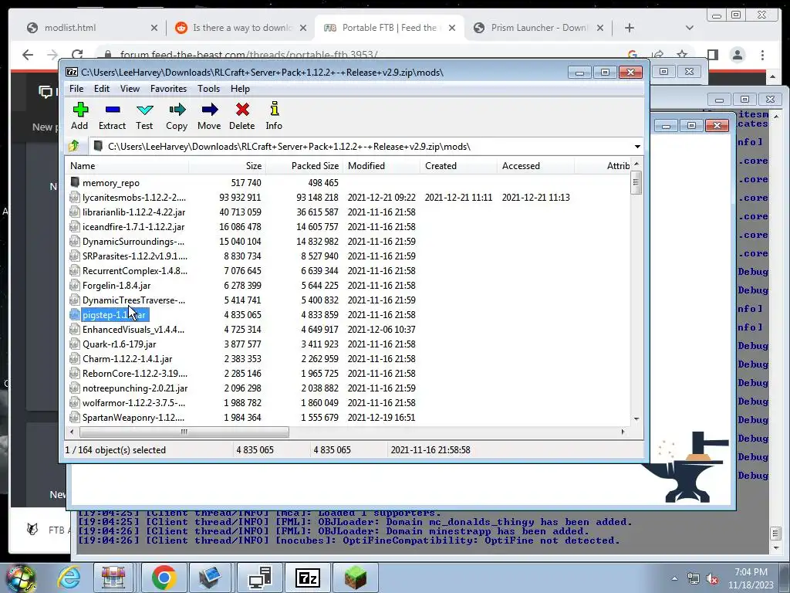This screenshot has width=790, height=593.
Task: Open the Chrome tab search chevron
Action: pyautogui.click(x=689, y=28)
